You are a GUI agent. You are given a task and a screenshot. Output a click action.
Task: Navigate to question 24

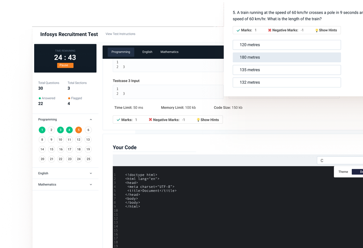(79, 159)
